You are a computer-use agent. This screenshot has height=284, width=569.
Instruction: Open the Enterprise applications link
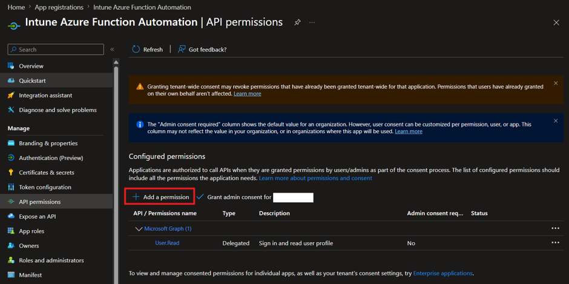pyautogui.click(x=442, y=273)
